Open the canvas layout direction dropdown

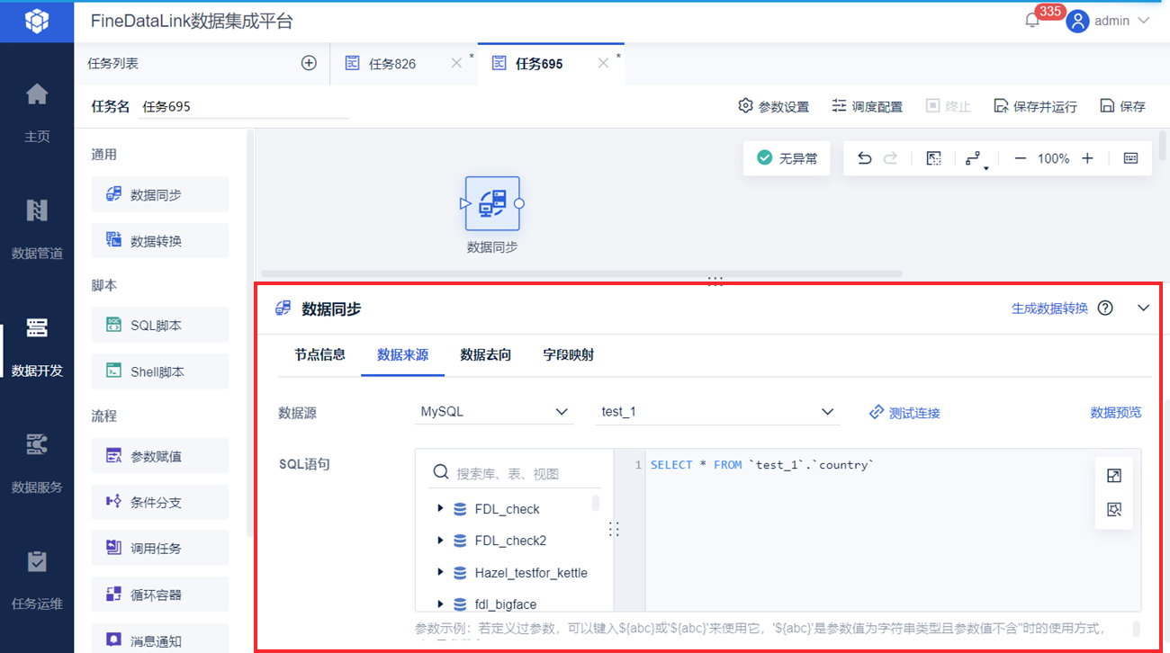[x=975, y=159]
